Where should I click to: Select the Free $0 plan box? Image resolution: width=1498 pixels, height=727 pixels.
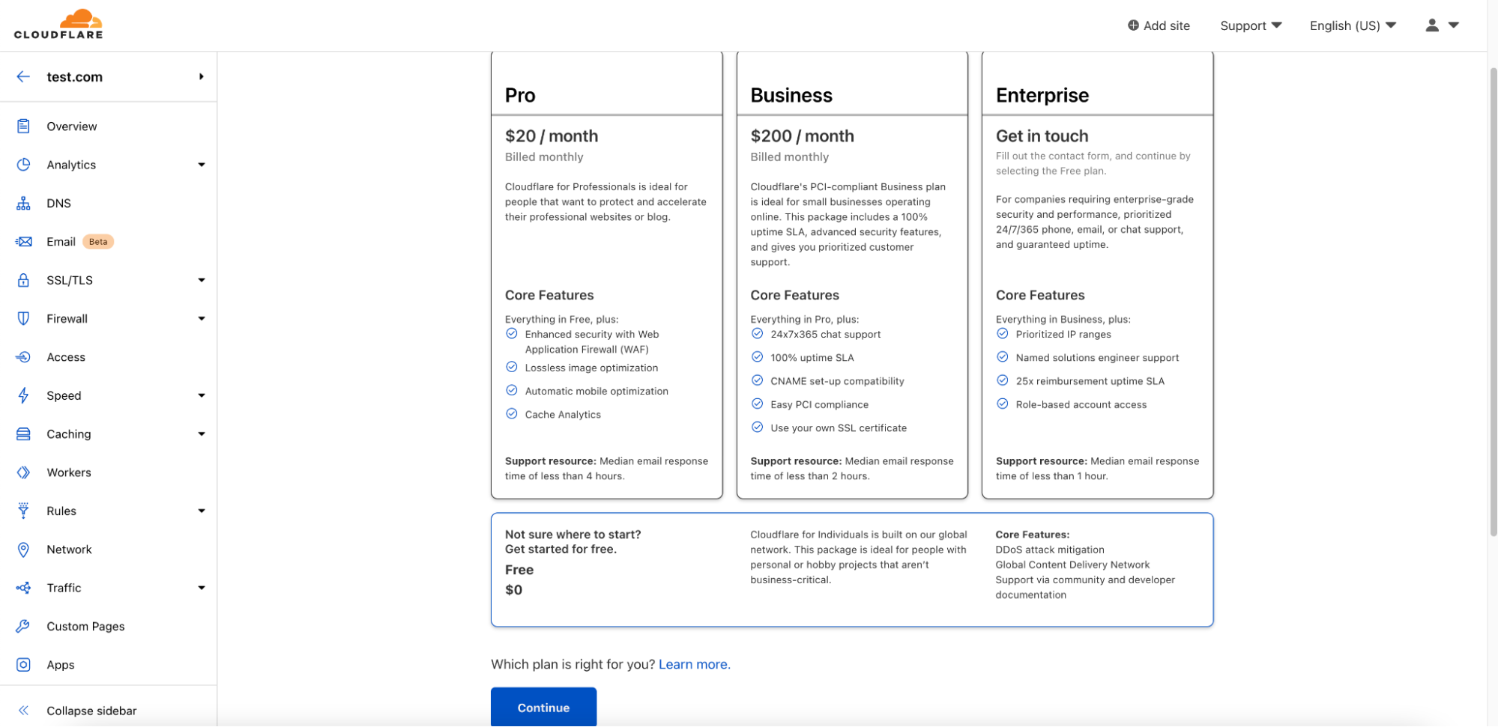pyautogui.click(x=852, y=570)
